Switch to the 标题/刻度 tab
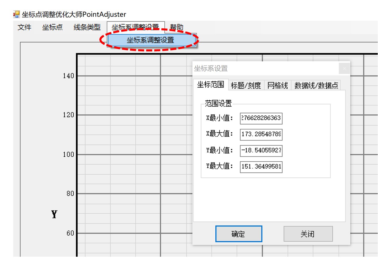 (x=246, y=86)
